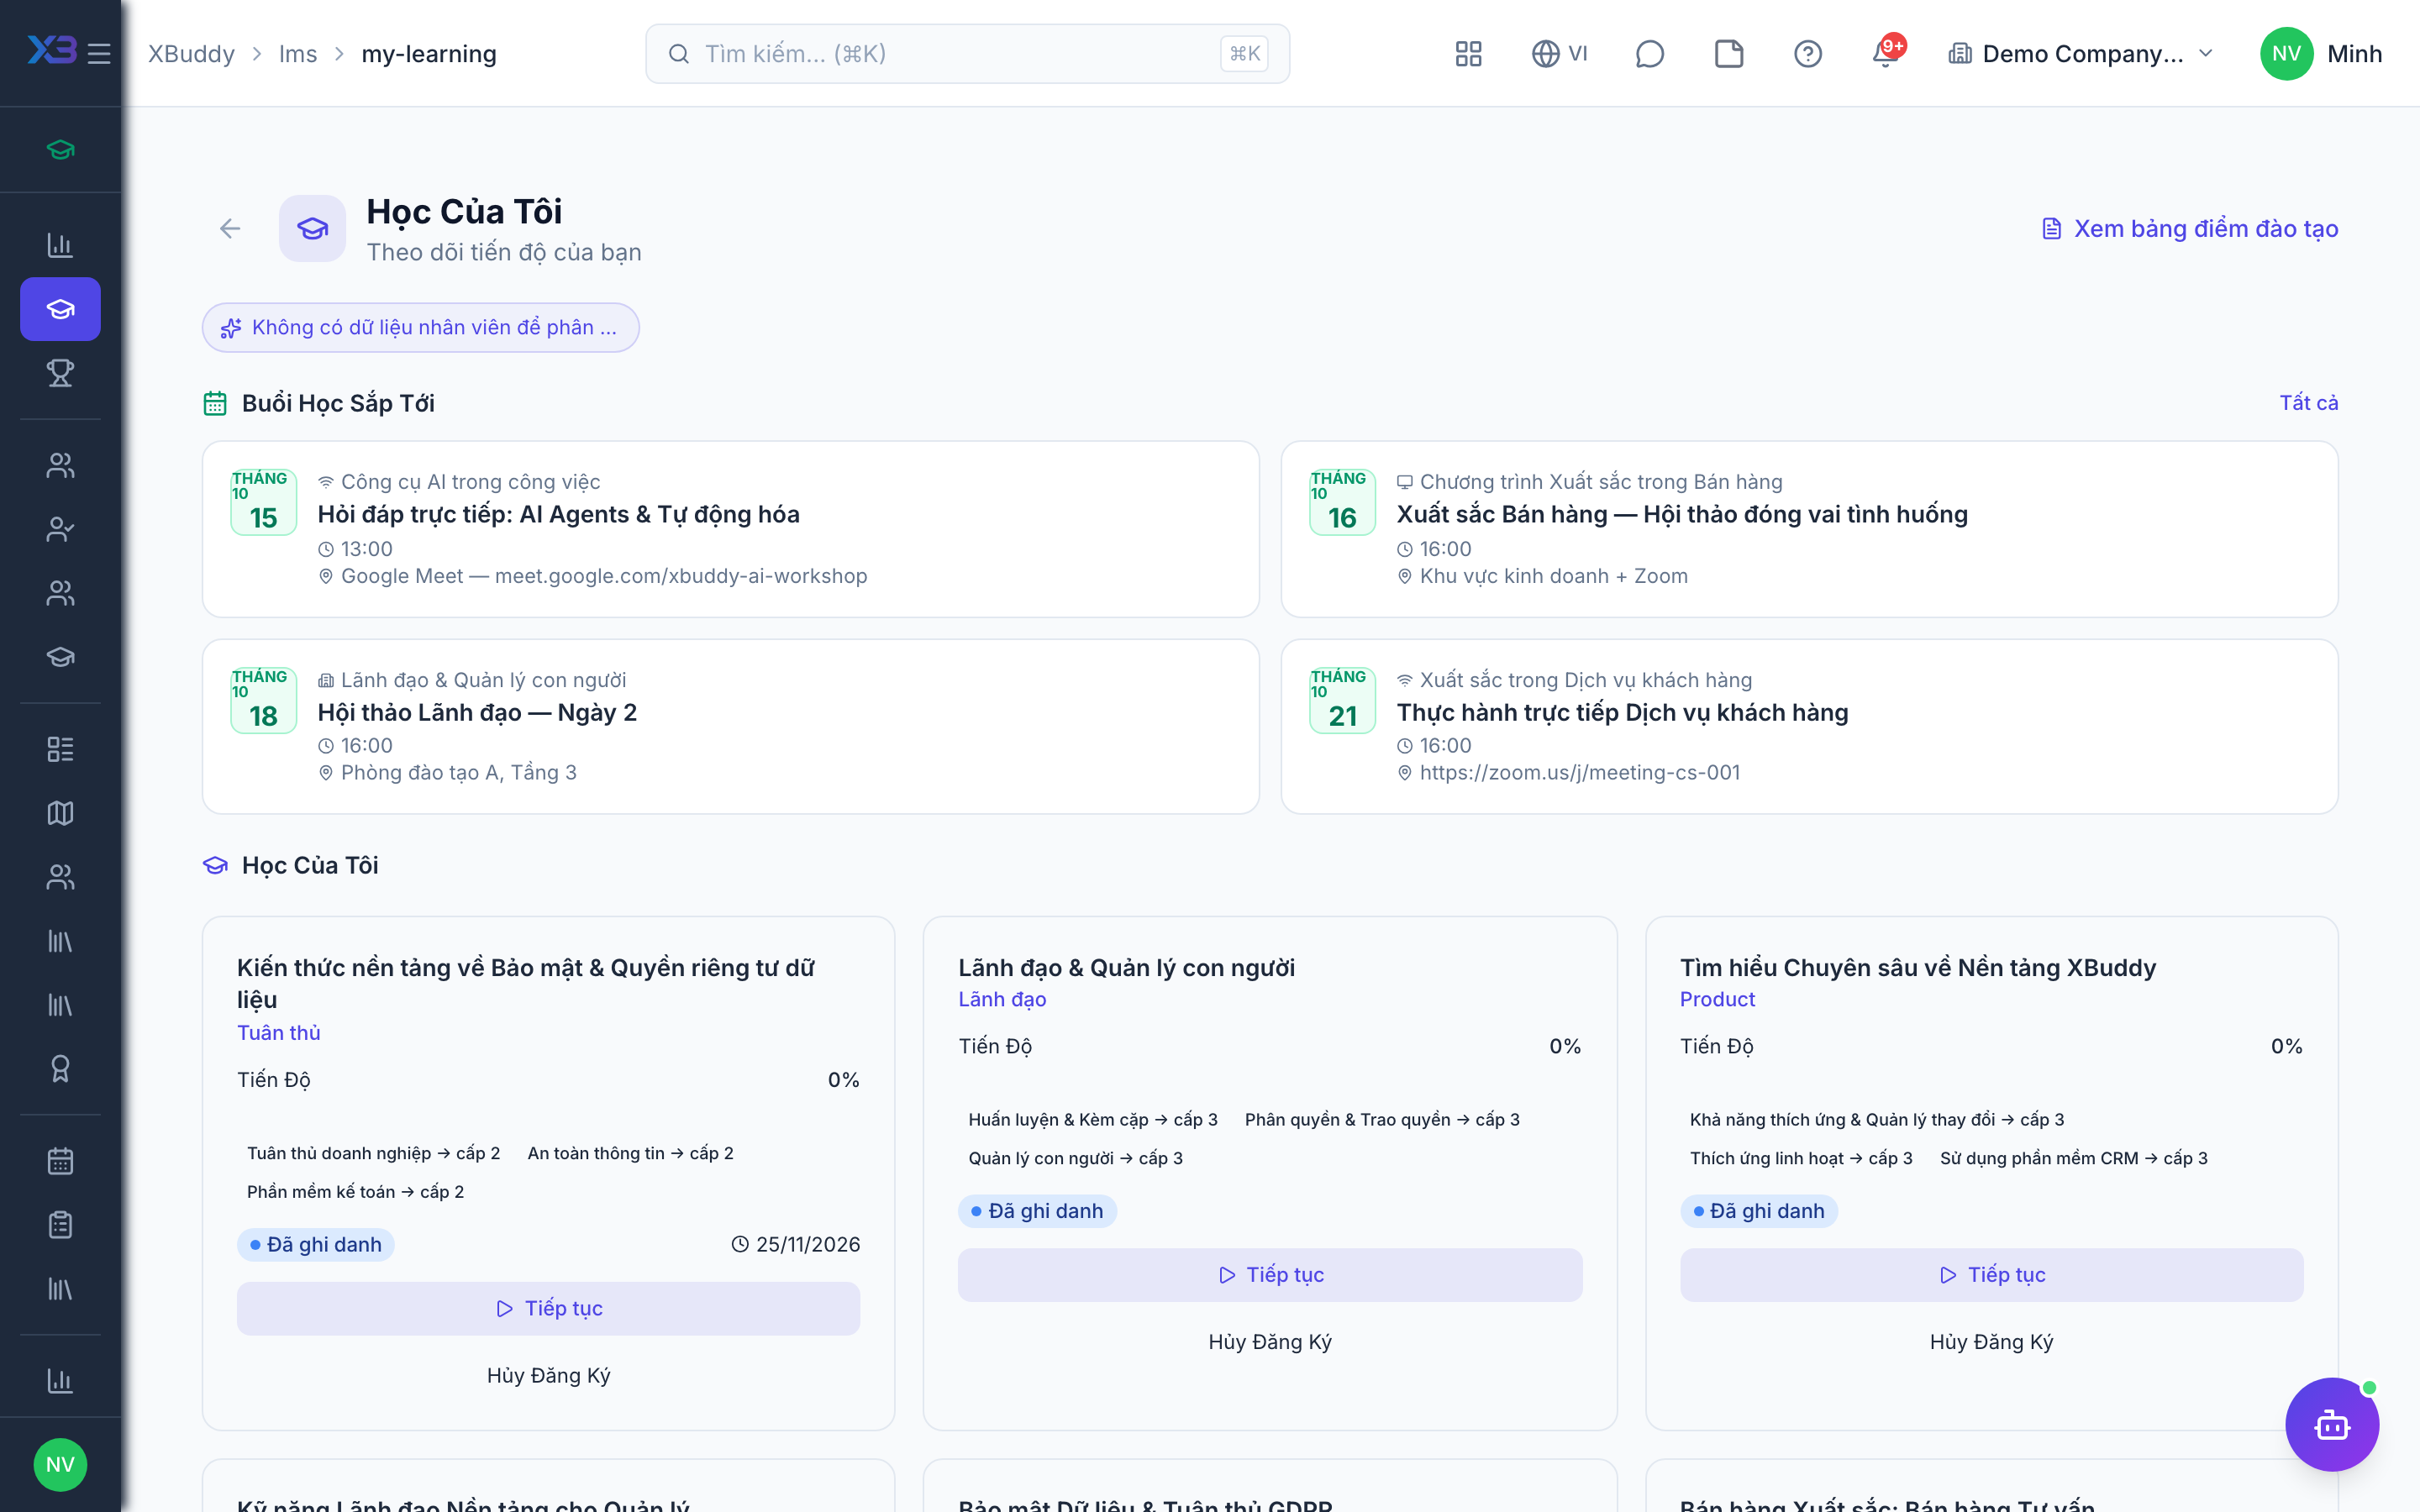Open the user-check icon in the sidebar

pyautogui.click(x=60, y=529)
